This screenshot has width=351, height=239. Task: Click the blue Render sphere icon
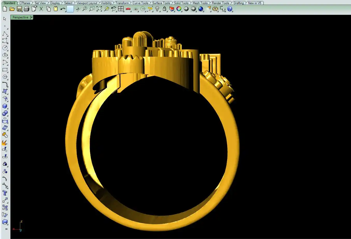point(201,9)
